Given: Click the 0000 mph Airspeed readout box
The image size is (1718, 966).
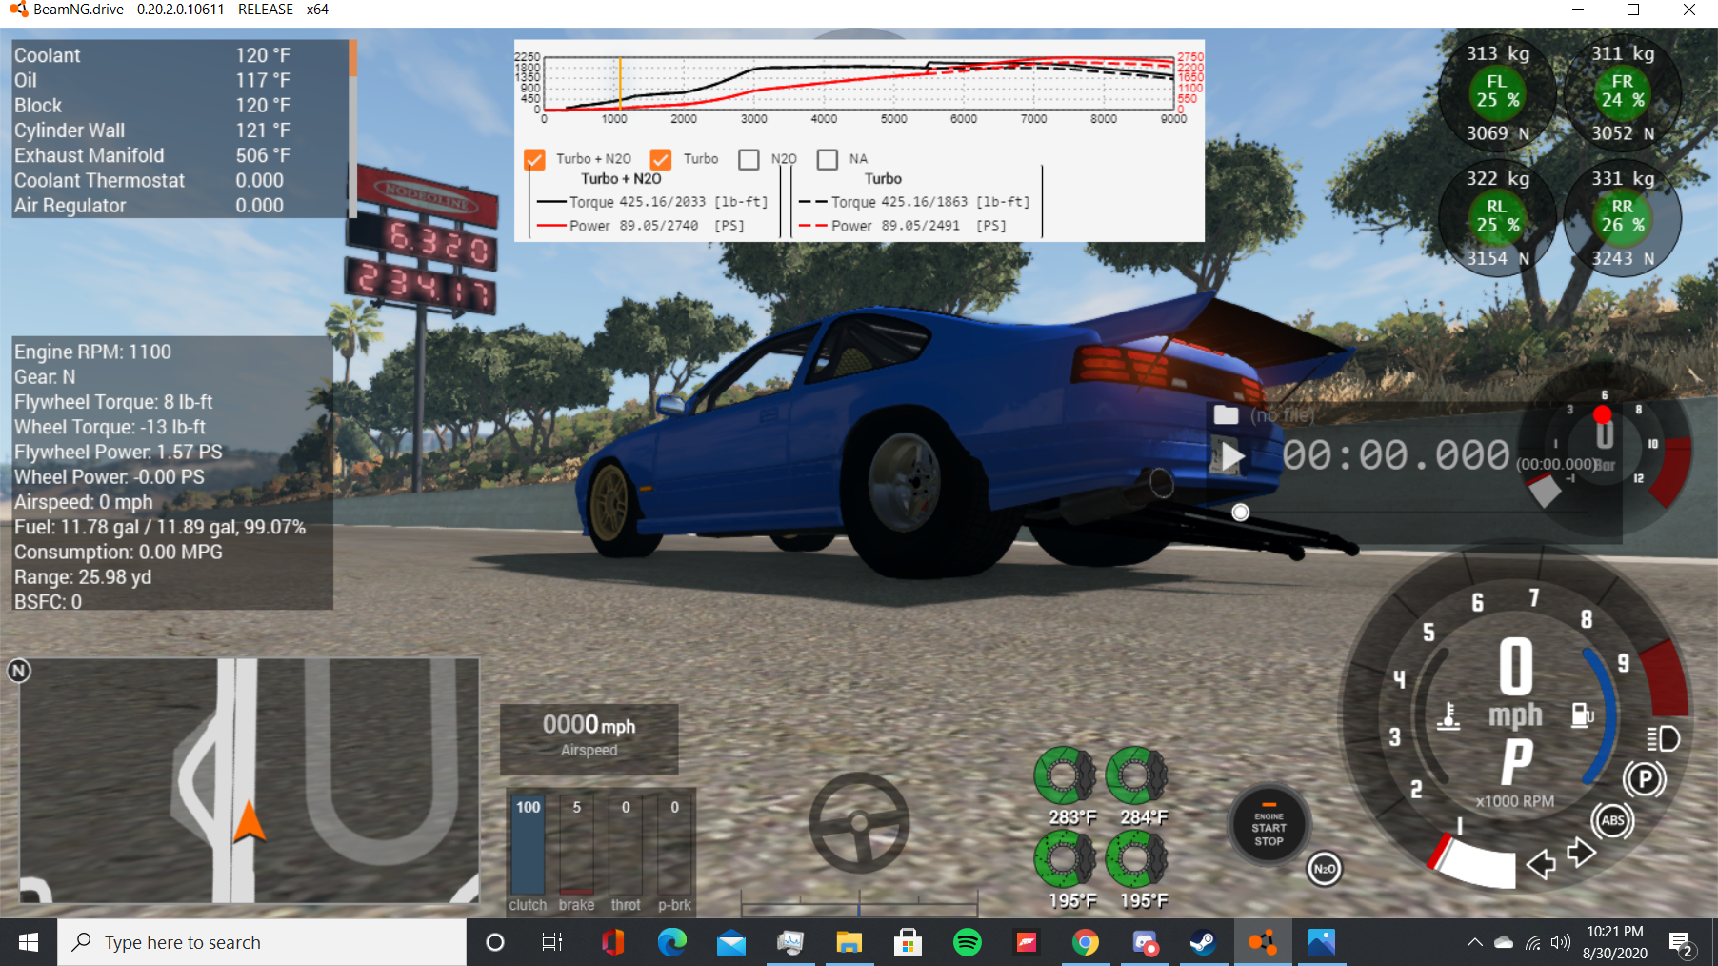Looking at the screenshot, I should [x=589, y=738].
